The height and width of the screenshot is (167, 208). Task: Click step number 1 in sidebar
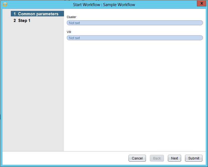[x=15, y=14]
